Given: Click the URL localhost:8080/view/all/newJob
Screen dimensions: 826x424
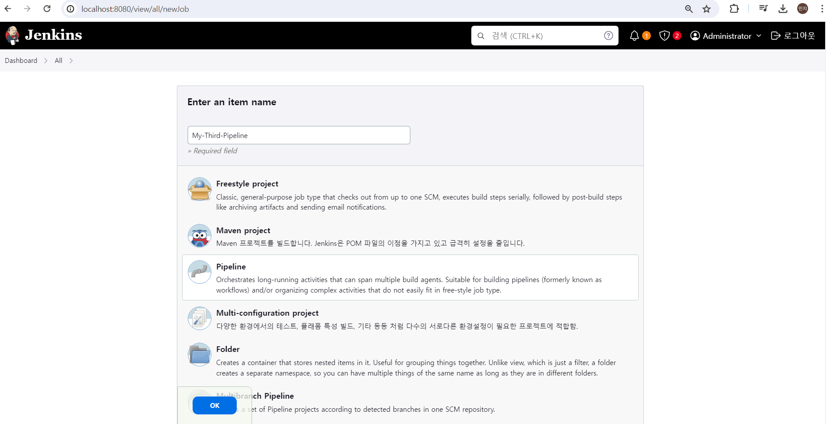Looking at the screenshot, I should click(135, 9).
